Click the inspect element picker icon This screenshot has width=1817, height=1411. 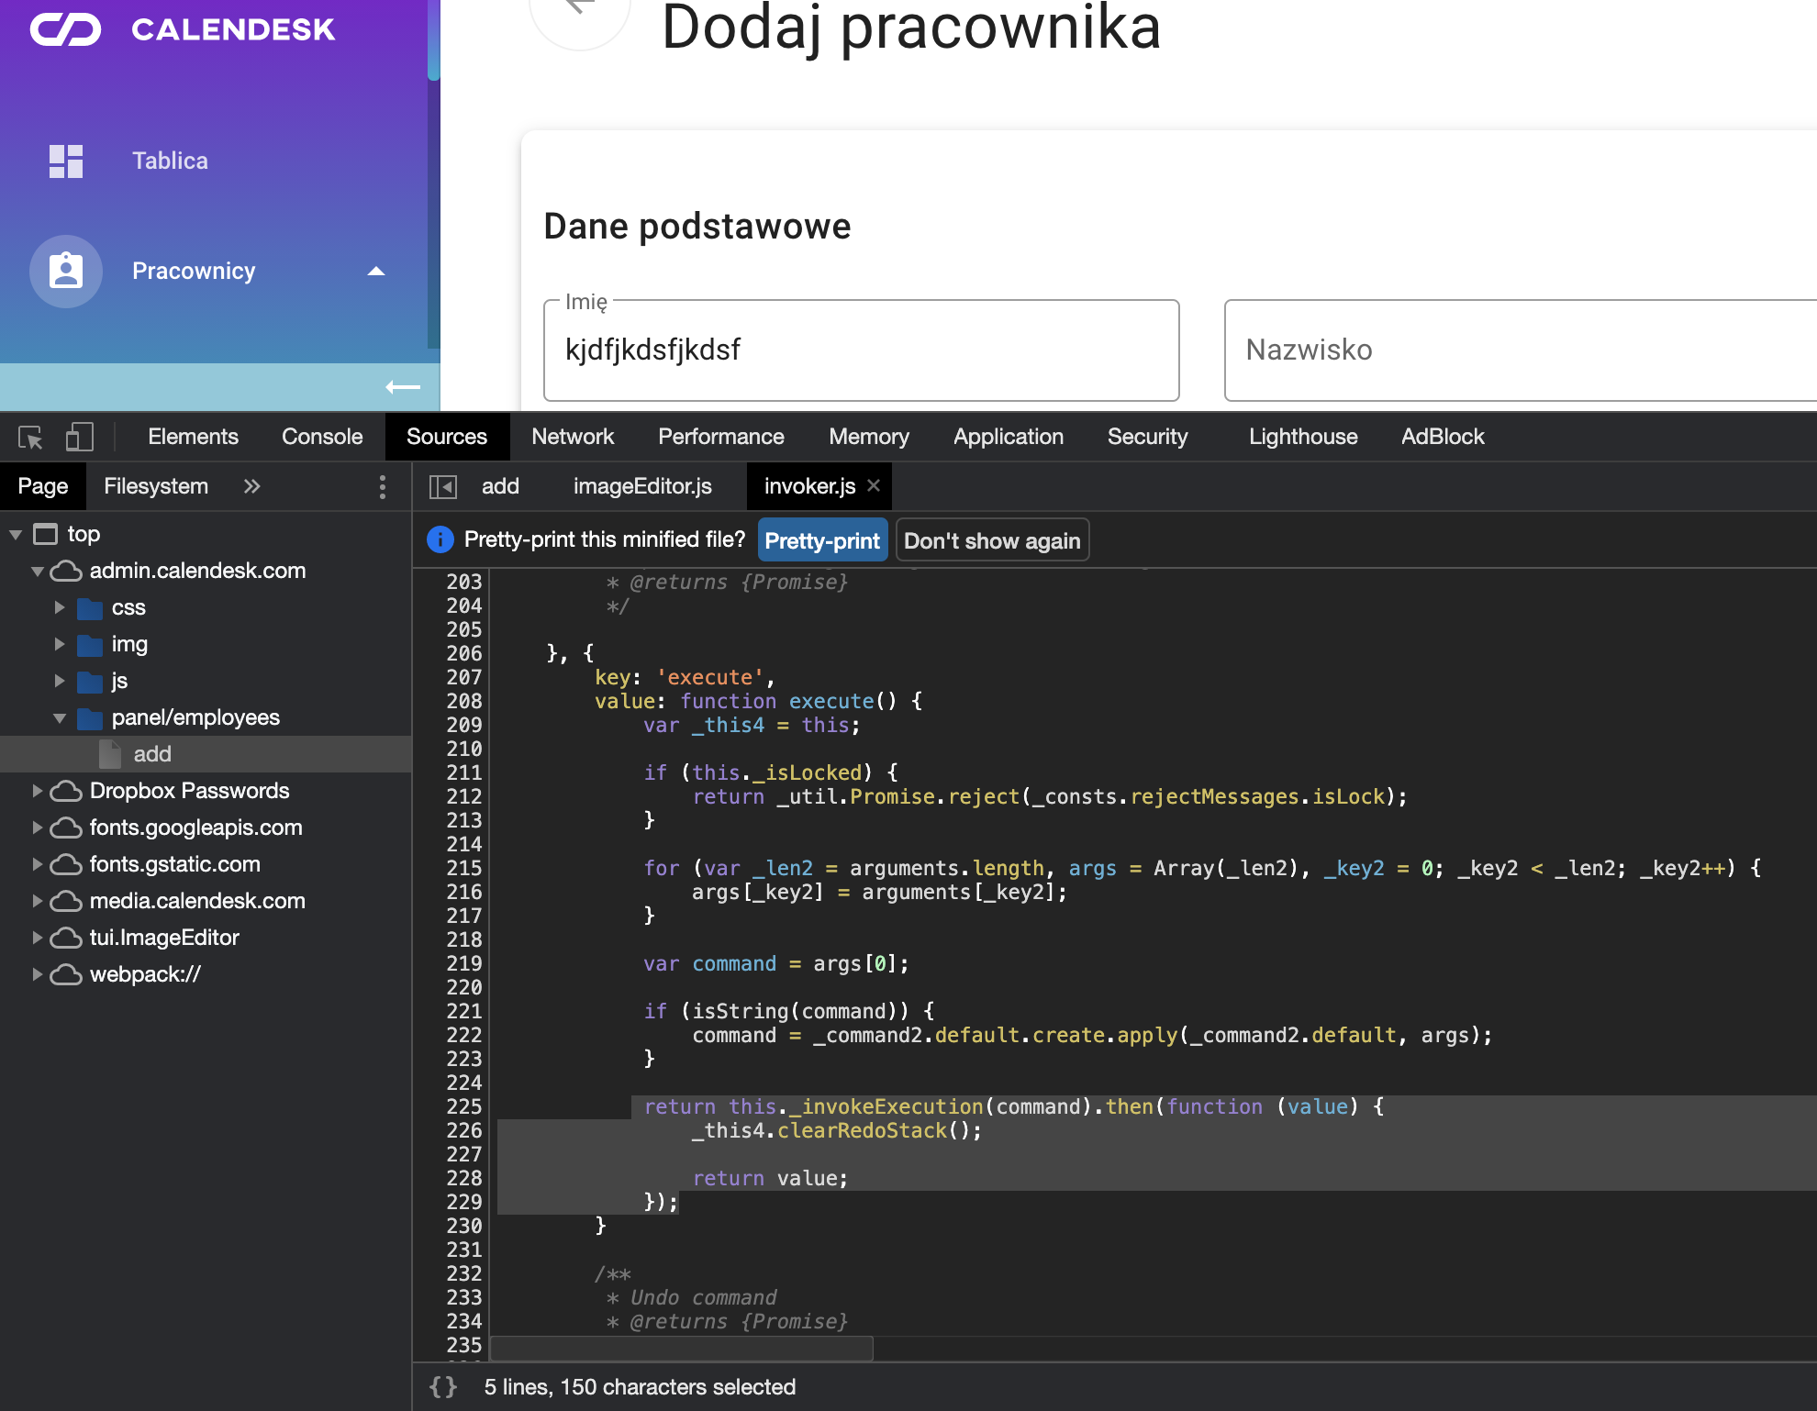click(30, 438)
